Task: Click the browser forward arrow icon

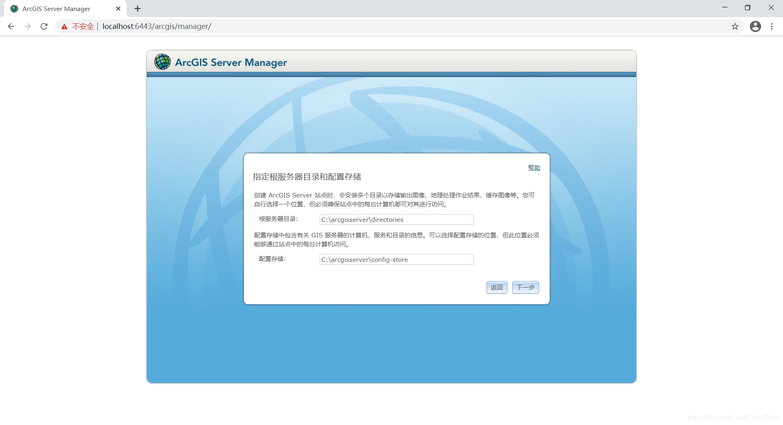Action: tap(27, 27)
